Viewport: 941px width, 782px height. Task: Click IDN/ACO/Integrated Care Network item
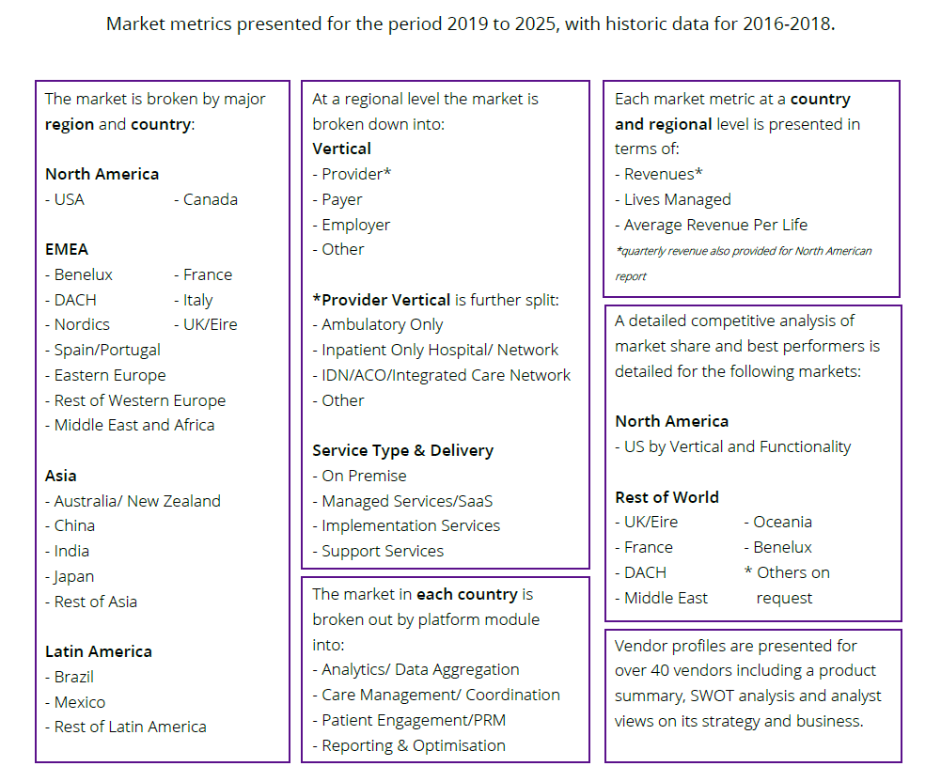pyautogui.click(x=441, y=375)
